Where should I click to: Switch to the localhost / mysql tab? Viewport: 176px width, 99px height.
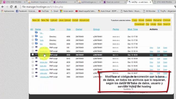(x=39, y=2)
